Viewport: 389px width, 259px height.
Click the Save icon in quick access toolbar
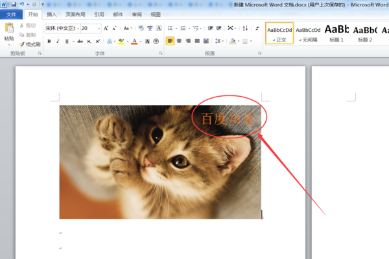(x=14, y=5)
